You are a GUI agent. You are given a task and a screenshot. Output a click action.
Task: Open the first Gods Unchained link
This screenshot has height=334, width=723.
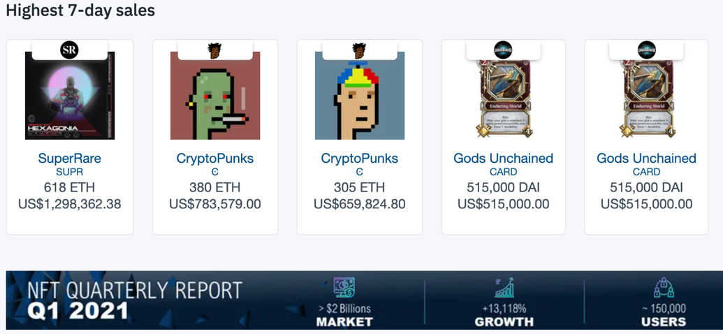click(x=504, y=158)
